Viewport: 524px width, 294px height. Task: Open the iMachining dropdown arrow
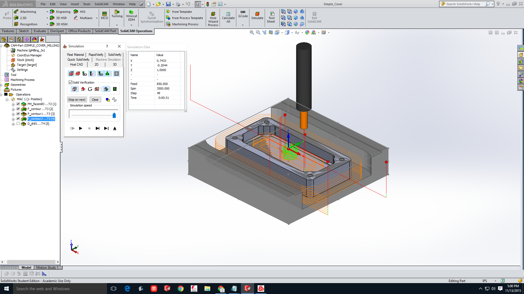tap(47, 12)
